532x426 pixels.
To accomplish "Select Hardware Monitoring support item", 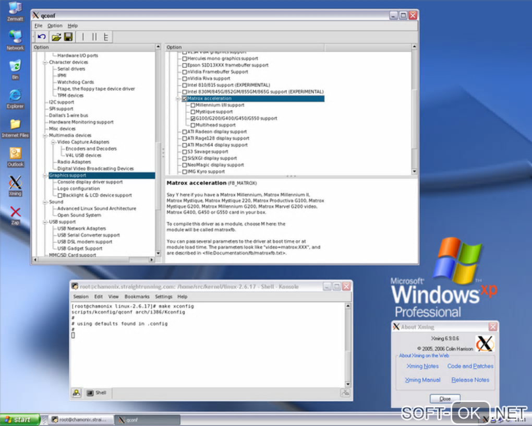I will (81, 122).
